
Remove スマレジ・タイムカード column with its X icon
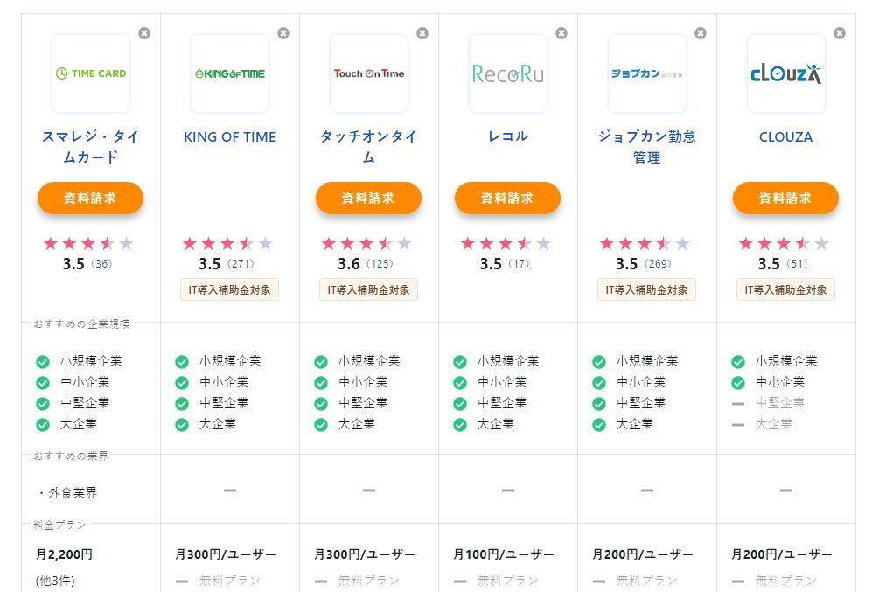tap(144, 33)
